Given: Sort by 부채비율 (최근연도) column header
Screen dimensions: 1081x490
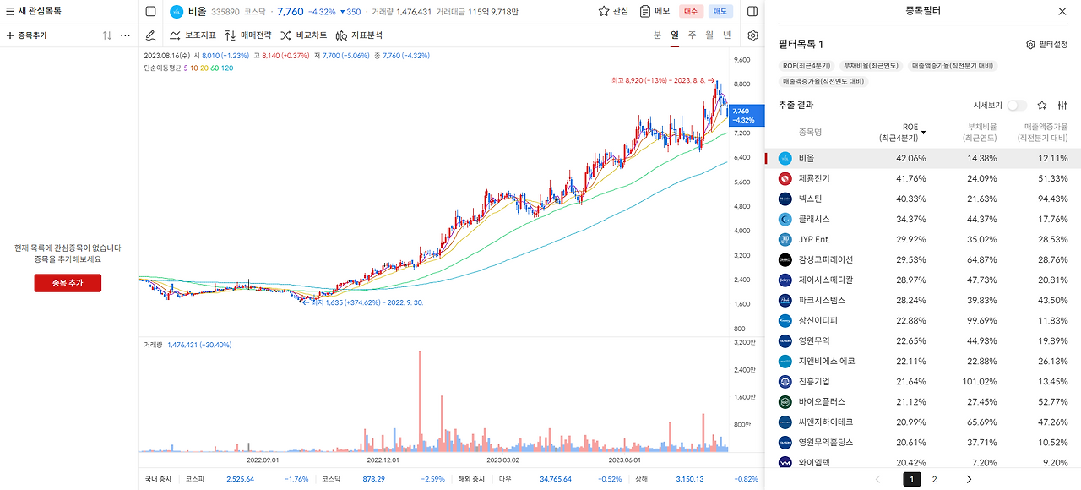Looking at the screenshot, I should [981, 132].
